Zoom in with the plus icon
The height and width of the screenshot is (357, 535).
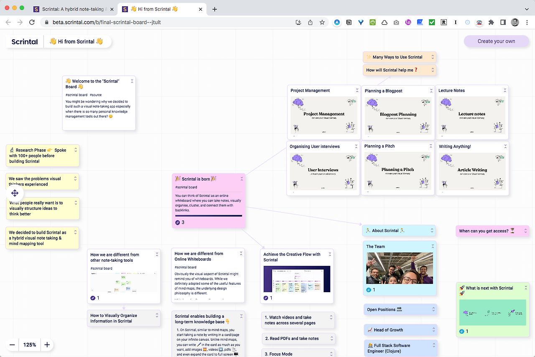(47, 345)
